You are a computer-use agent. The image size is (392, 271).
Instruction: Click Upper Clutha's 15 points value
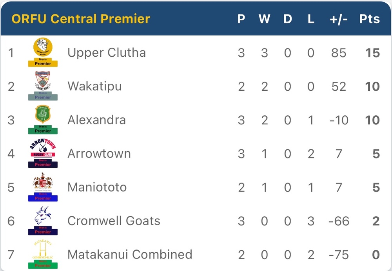372,53
